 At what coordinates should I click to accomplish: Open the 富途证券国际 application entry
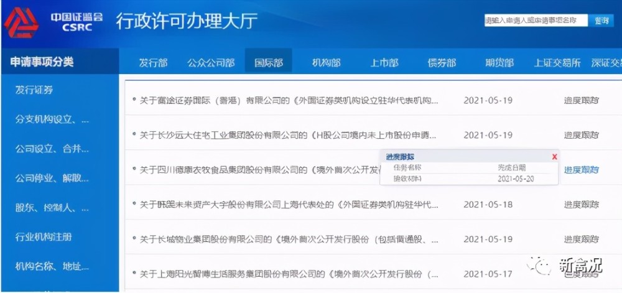tap(289, 101)
